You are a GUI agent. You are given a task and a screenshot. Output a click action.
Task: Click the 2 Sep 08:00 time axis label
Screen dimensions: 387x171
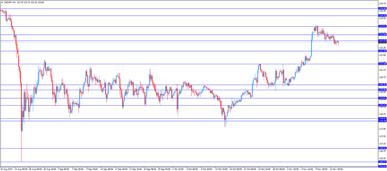(64, 169)
